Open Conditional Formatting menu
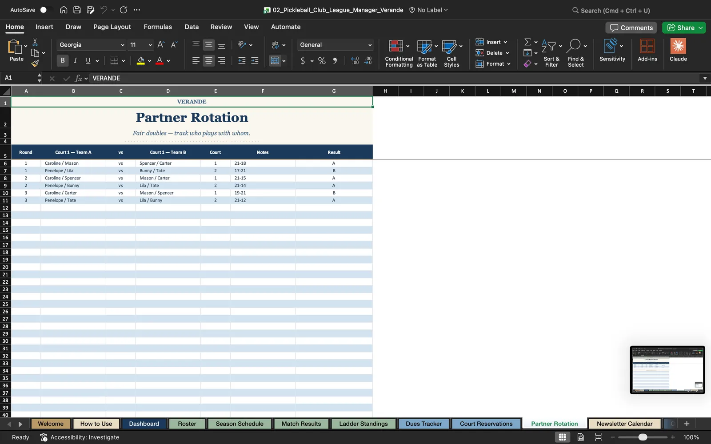 tap(399, 53)
